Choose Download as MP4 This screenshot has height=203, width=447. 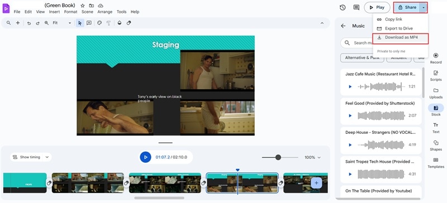pos(400,37)
